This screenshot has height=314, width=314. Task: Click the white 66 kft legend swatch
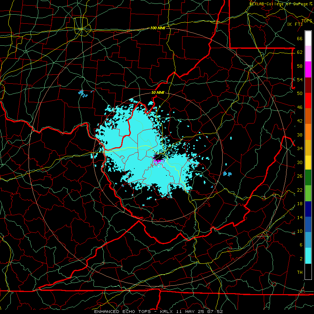[308, 38]
